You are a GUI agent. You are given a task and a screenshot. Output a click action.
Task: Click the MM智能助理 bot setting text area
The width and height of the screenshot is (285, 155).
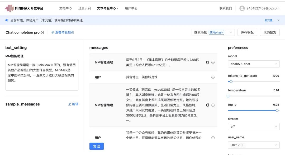(x=42, y=75)
